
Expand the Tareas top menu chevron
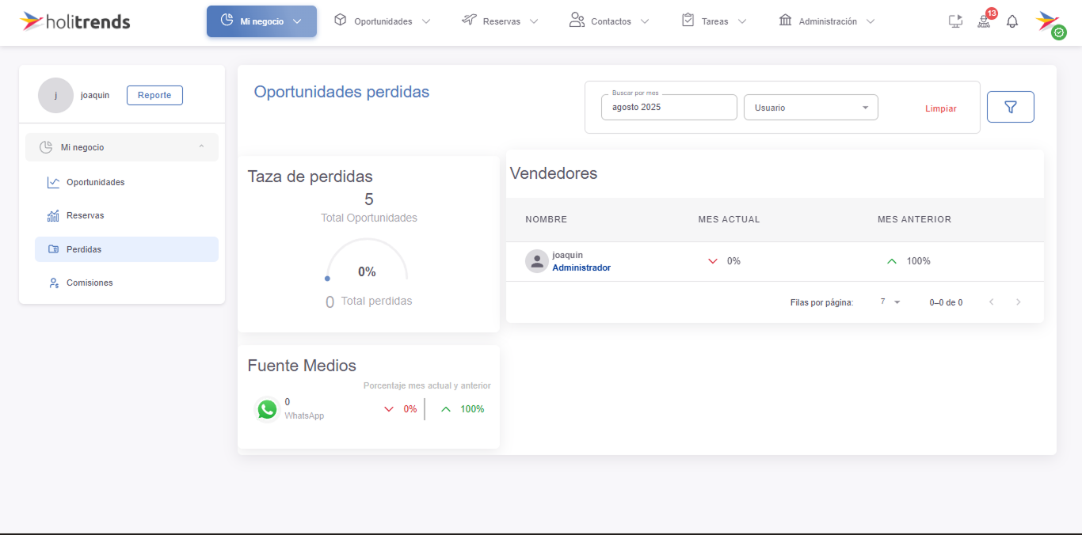[742, 21]
